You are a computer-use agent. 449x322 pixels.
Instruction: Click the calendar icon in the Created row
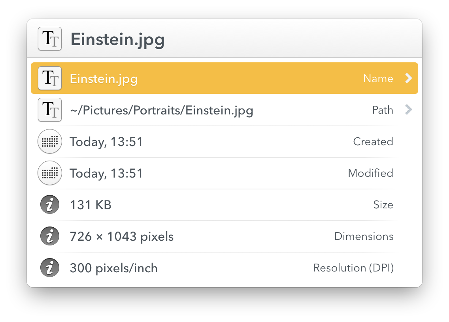pyautogui.click(x=50, y=141)
